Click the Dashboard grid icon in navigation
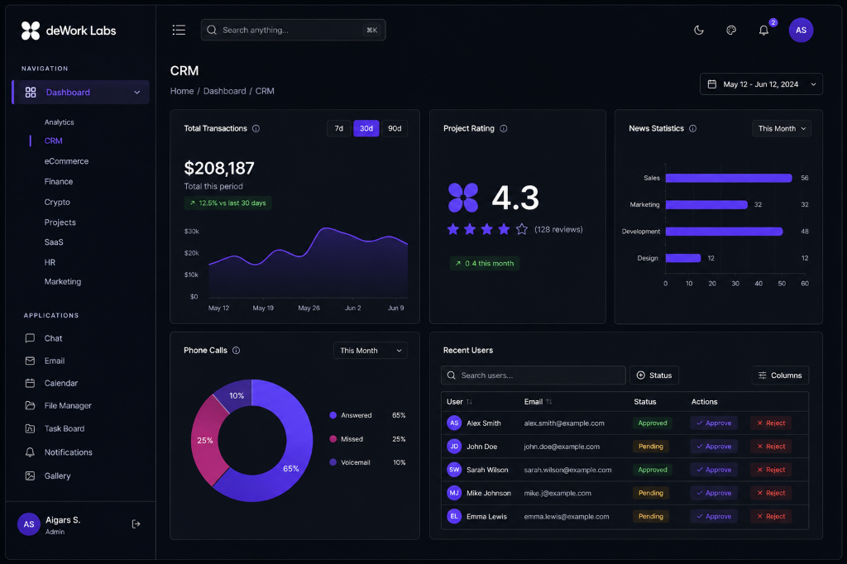Screen dimensions: 847x564 [31, 93]
